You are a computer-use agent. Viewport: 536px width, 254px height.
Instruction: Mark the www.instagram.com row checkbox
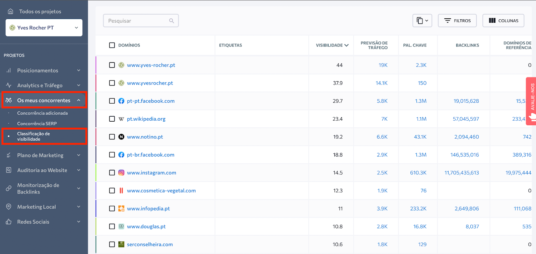tap(112, 173)
